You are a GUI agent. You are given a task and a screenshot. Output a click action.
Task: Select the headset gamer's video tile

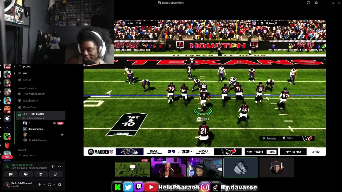(x=204, y=167)
